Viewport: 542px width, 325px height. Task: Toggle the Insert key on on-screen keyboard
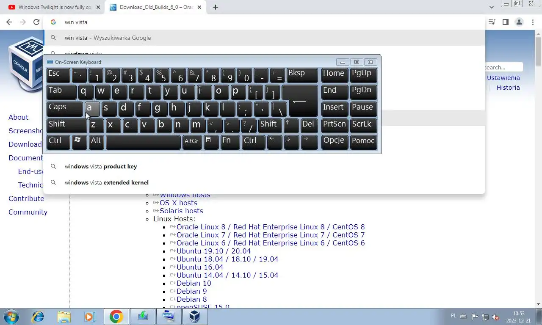coord(335,109)
